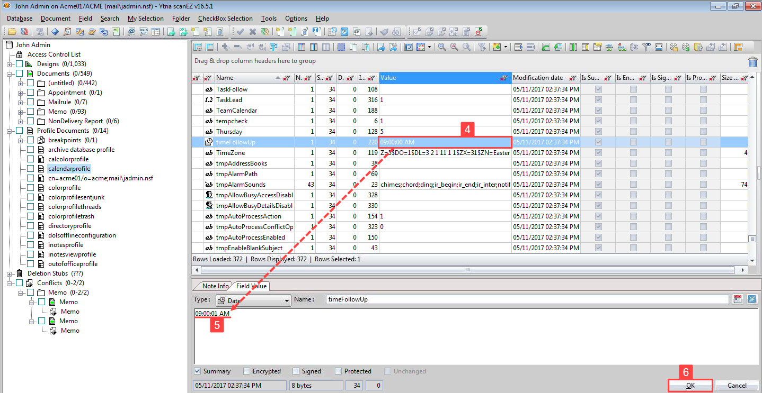Click the zoom-in magnifier grid icon
762x393 pixels.
[441, 47]
